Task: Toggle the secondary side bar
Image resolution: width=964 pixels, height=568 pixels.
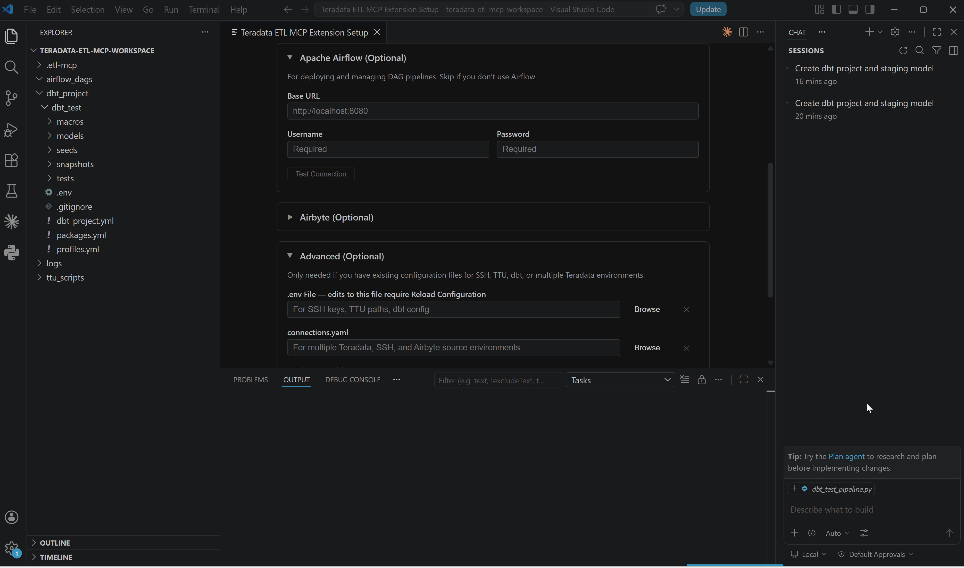Action: 870,9
